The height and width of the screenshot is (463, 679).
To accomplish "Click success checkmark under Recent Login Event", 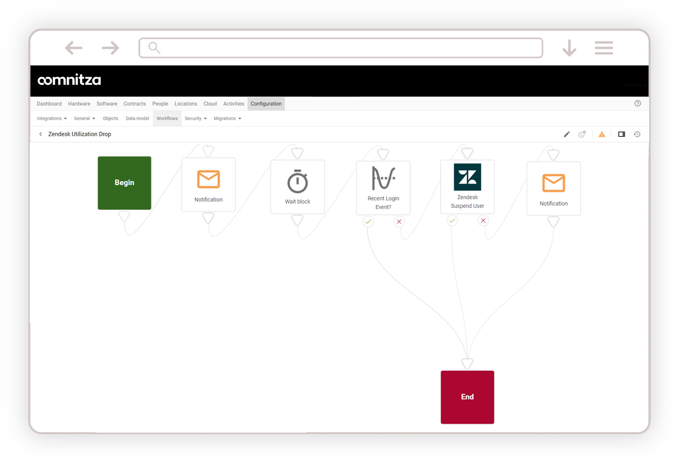I will [368, 221].
